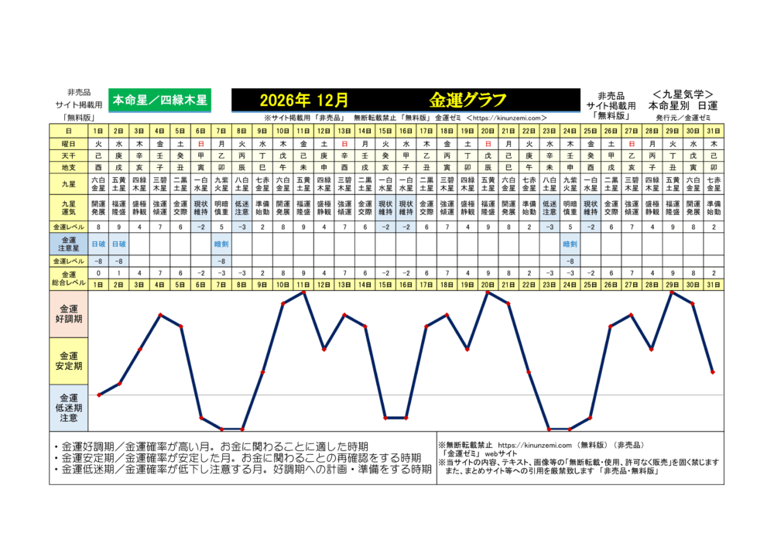Click the blue 金運低迷期注意 legend box

click(x=68, y=407)
